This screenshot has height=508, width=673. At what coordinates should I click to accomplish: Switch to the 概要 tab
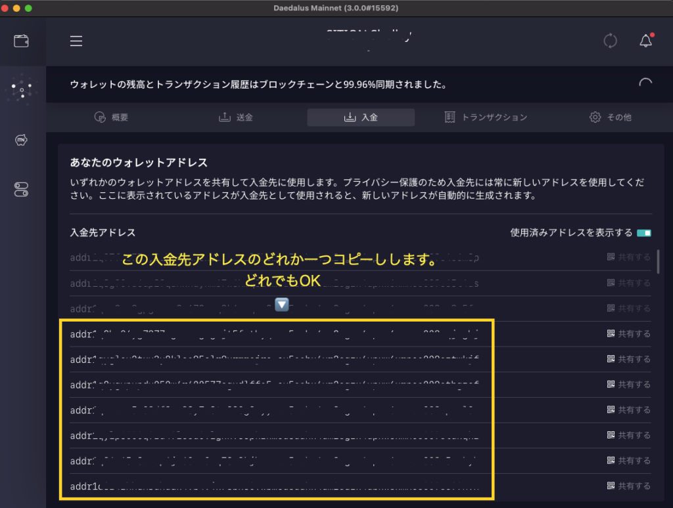111,117
